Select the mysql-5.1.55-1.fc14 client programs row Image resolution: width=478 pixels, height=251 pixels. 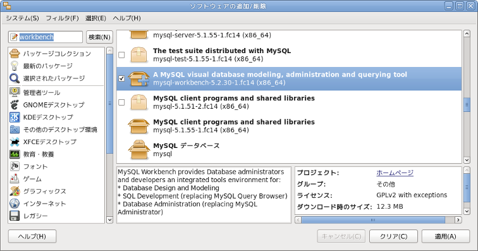(x=289, y=126)
